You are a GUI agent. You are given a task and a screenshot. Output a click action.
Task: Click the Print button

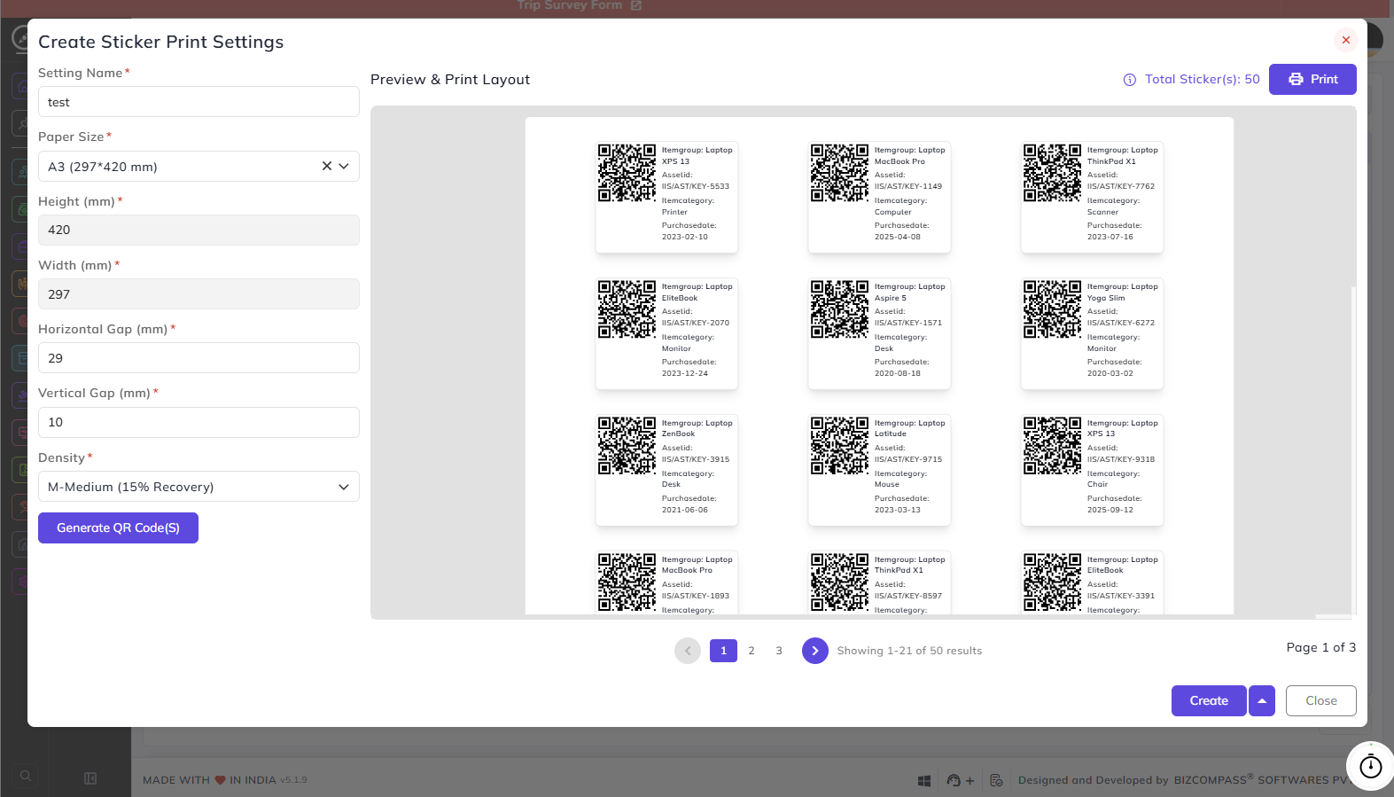point(1312,79)
